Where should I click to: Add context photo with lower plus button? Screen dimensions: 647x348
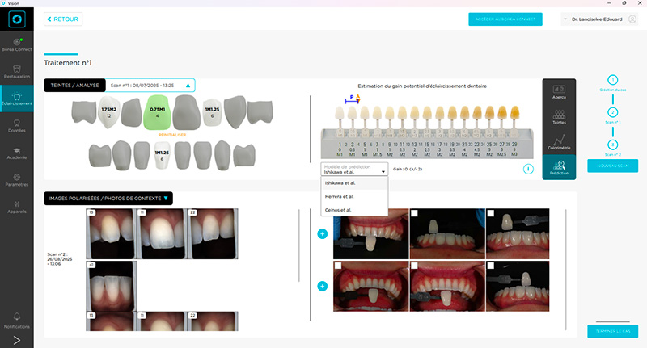pos(322,286)
